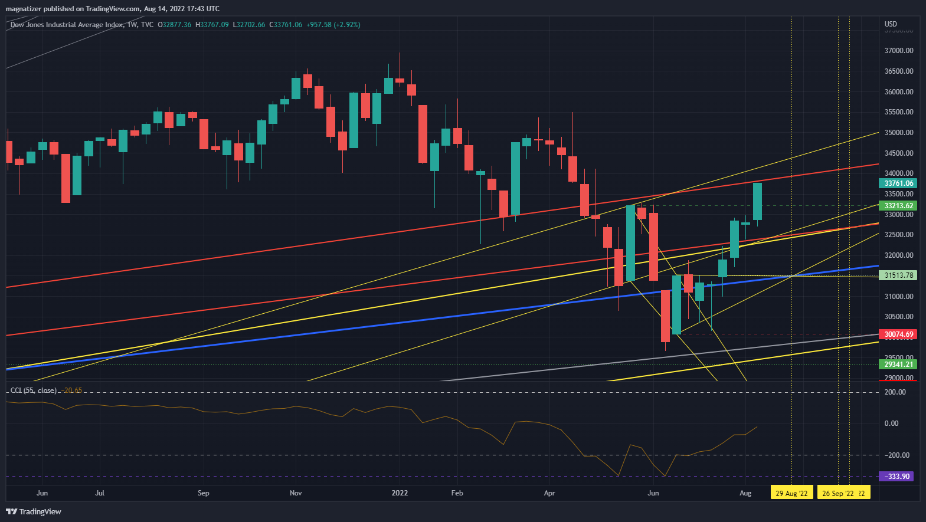Click the 34500.00 price axis label
Image resolution: width=926 pixels, height=522 pixels.
[x=899, y=153]
